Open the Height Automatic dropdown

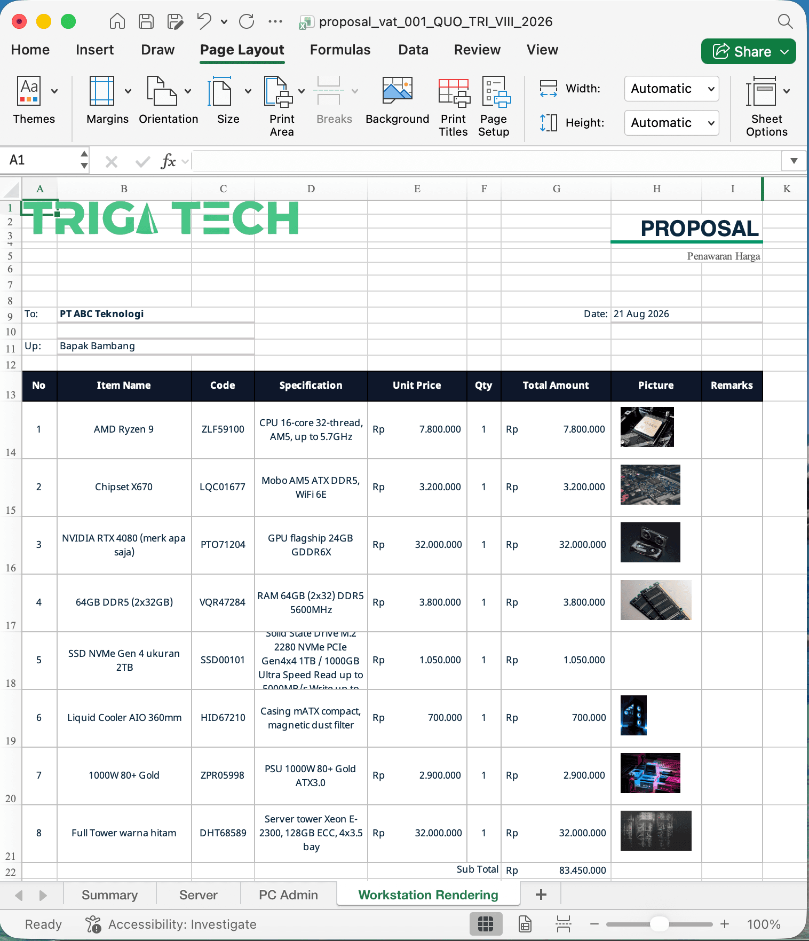click(671, 123)
